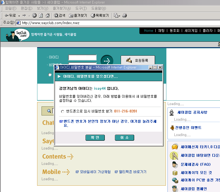The height and width of the screenshot is (192, 220).
Task: Click the 세이클럽 바탕화면 compass icon
Action: (174, 156)
